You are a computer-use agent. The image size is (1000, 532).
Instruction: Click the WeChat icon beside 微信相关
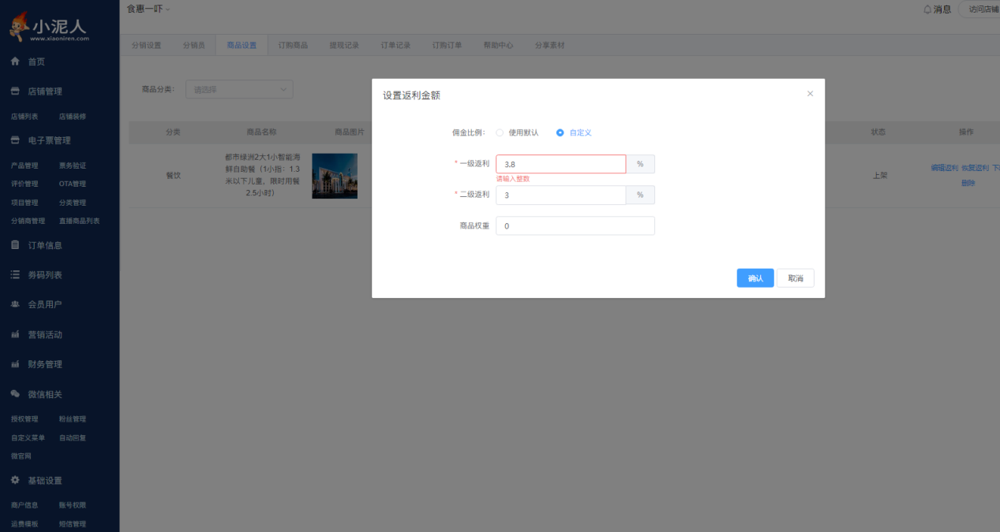[x=15, y=394]
